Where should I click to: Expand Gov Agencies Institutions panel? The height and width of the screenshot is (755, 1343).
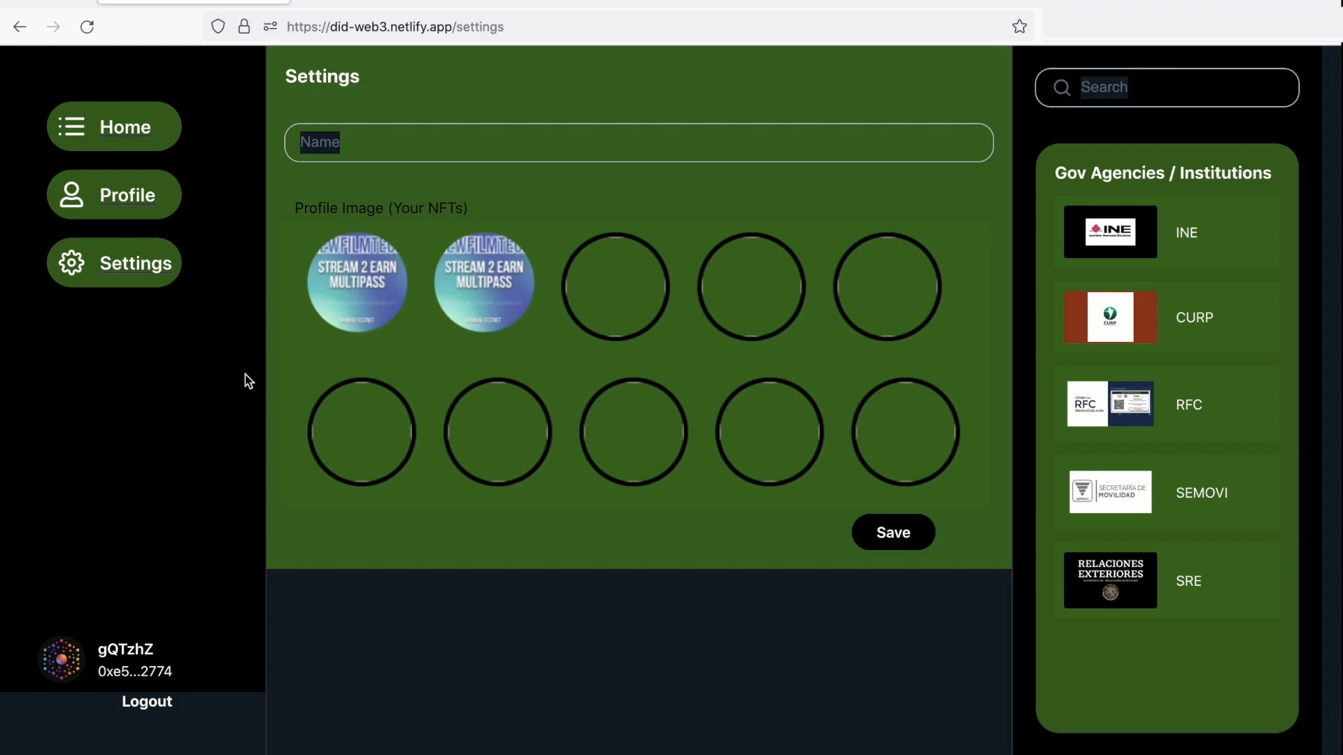1165,173
